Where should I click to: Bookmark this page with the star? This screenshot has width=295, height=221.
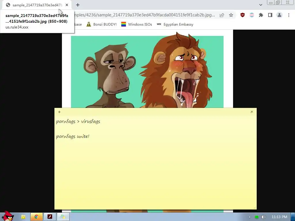pyautogui.click(x=231, y=15)
